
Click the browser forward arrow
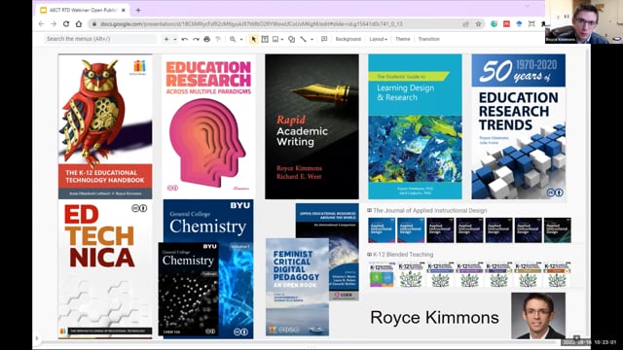(x=54, y=24)
